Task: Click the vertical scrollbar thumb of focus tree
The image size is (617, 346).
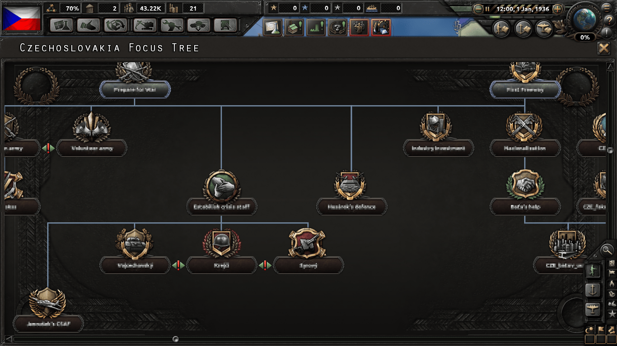Action: 610,150
